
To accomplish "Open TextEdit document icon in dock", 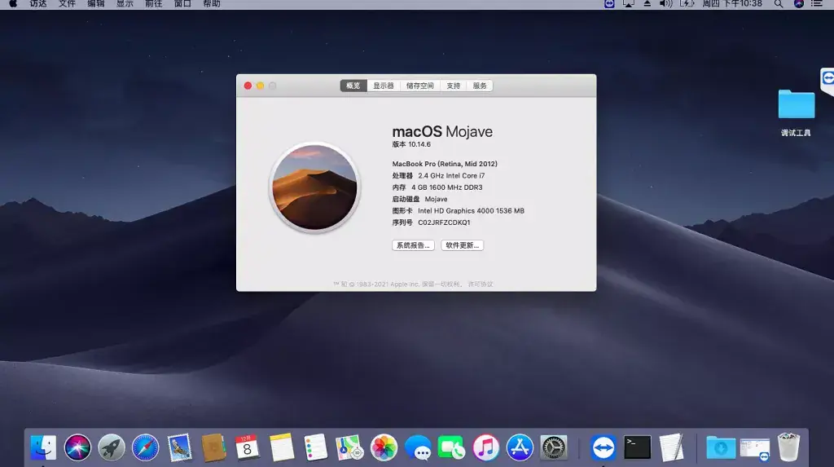I will pos(671,447).
